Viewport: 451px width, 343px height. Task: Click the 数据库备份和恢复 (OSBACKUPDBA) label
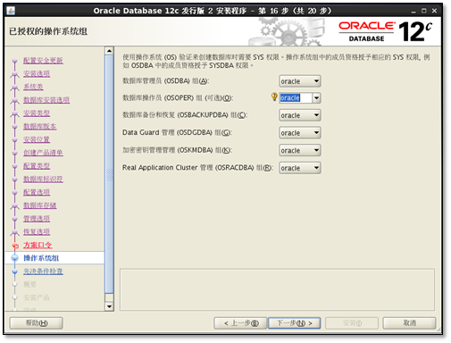185,115
